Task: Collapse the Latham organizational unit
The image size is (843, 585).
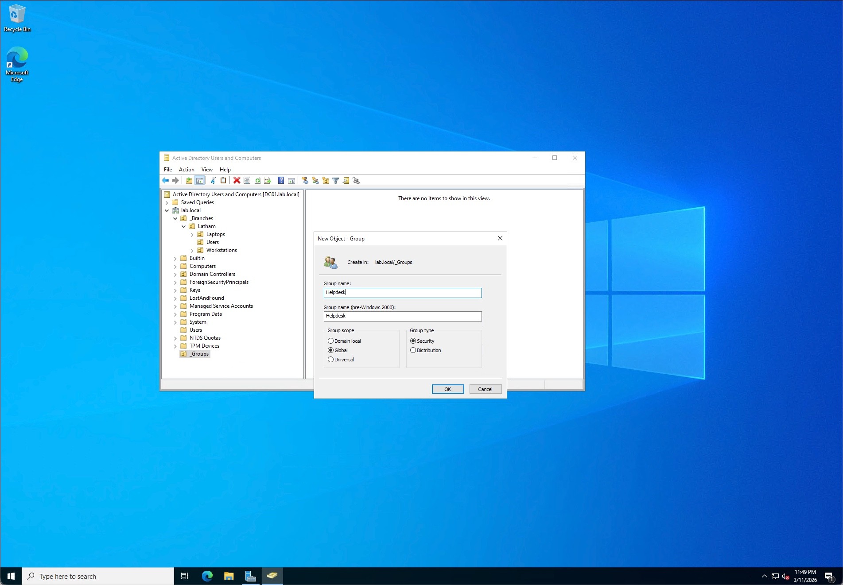Action: point(184,226)
